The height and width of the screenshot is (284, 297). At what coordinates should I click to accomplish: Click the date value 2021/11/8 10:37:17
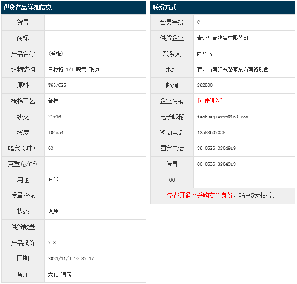point(71,258)
